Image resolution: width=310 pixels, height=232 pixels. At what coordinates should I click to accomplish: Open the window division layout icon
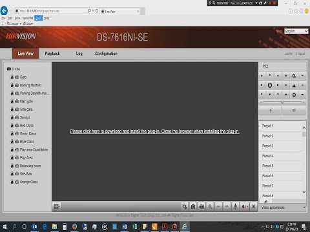(57, 207)
